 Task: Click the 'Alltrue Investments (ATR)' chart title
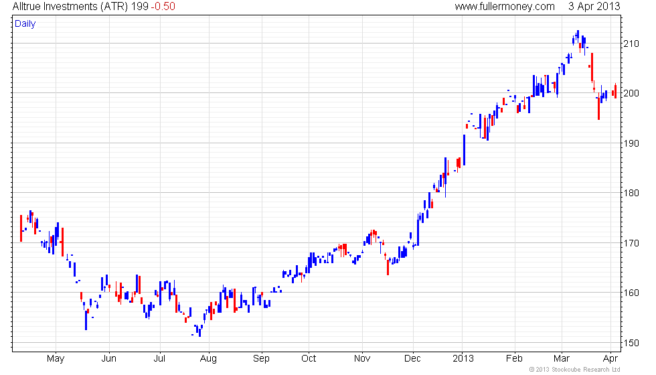(70, 7)
